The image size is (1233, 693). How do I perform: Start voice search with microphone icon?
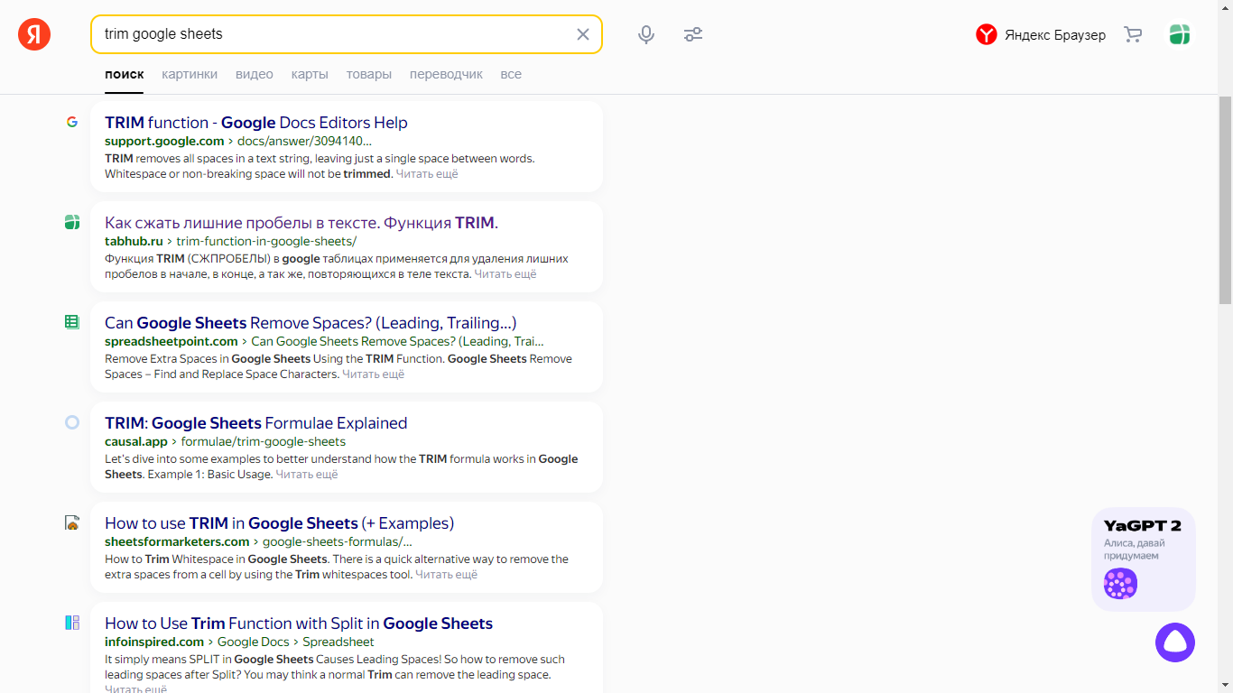646,34
